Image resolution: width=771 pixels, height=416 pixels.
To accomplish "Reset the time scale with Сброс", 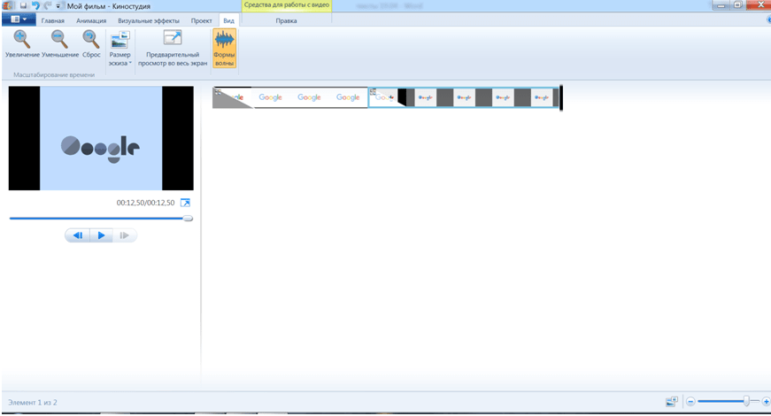I will 90,39.
